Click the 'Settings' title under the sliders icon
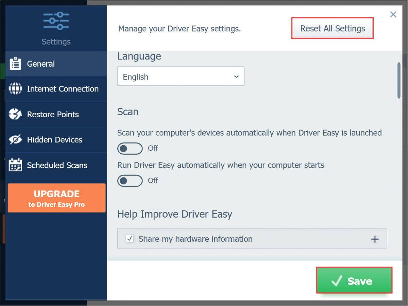The height and width of the screenshot is (306, 408). coord(56,42)
